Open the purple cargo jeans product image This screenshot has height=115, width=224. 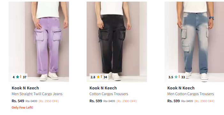pos(39,42)
